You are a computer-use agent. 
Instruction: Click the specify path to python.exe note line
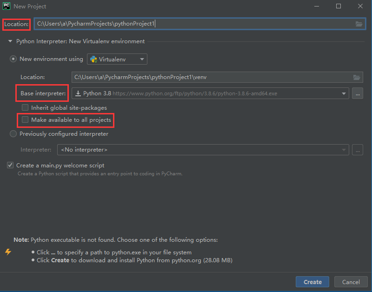pyautogui.click(x=114, y=252)
